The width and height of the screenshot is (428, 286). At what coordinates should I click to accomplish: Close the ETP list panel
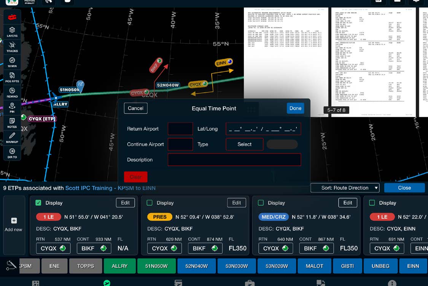tap(404, 188)
